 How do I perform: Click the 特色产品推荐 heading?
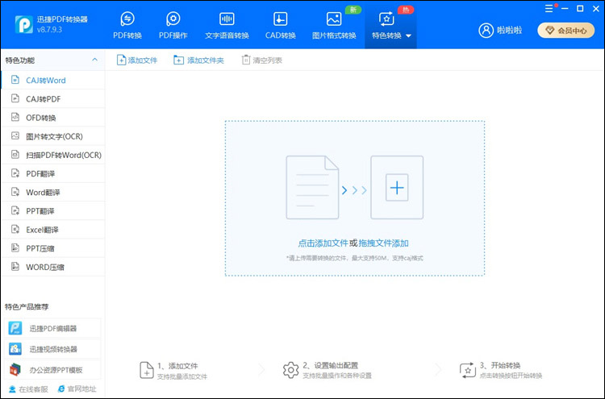[27, 307]
